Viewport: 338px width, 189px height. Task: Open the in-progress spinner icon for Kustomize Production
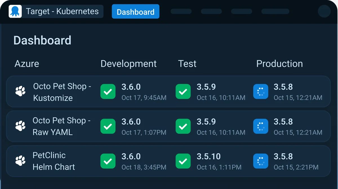[x=261, y=91]
